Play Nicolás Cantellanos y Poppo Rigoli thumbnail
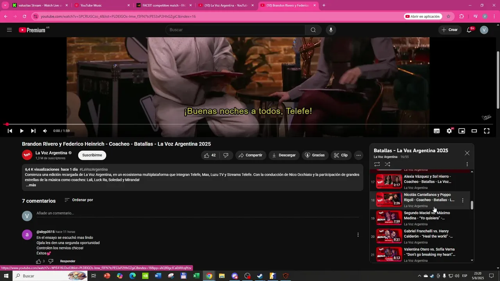Image resolution: width=500 pixels, height=281 pixels. coord(389,200)
